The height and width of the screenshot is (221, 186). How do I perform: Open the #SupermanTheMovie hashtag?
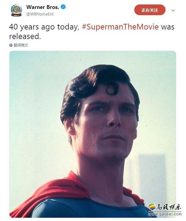[120, 27]
